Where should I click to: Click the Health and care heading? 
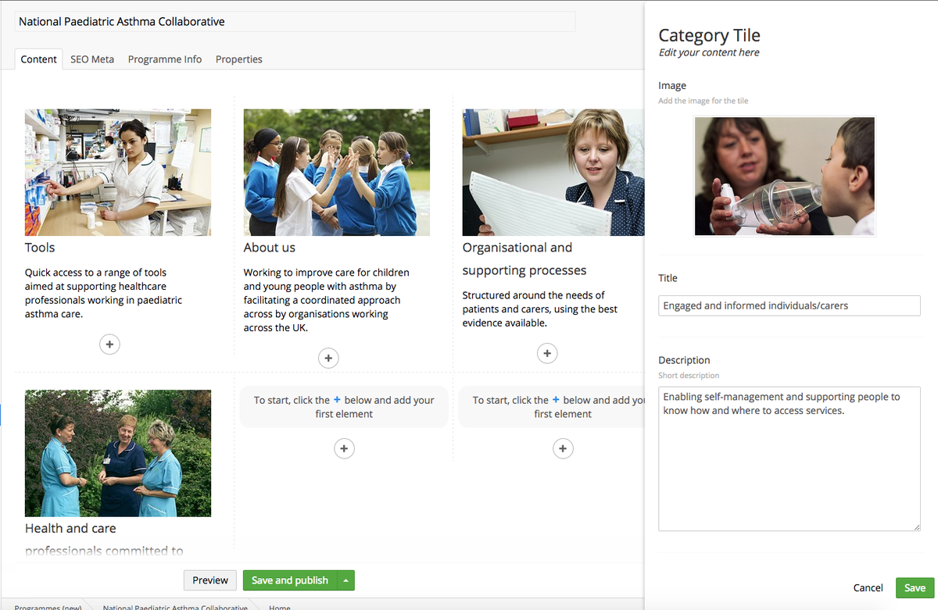(x=104, y=539)
